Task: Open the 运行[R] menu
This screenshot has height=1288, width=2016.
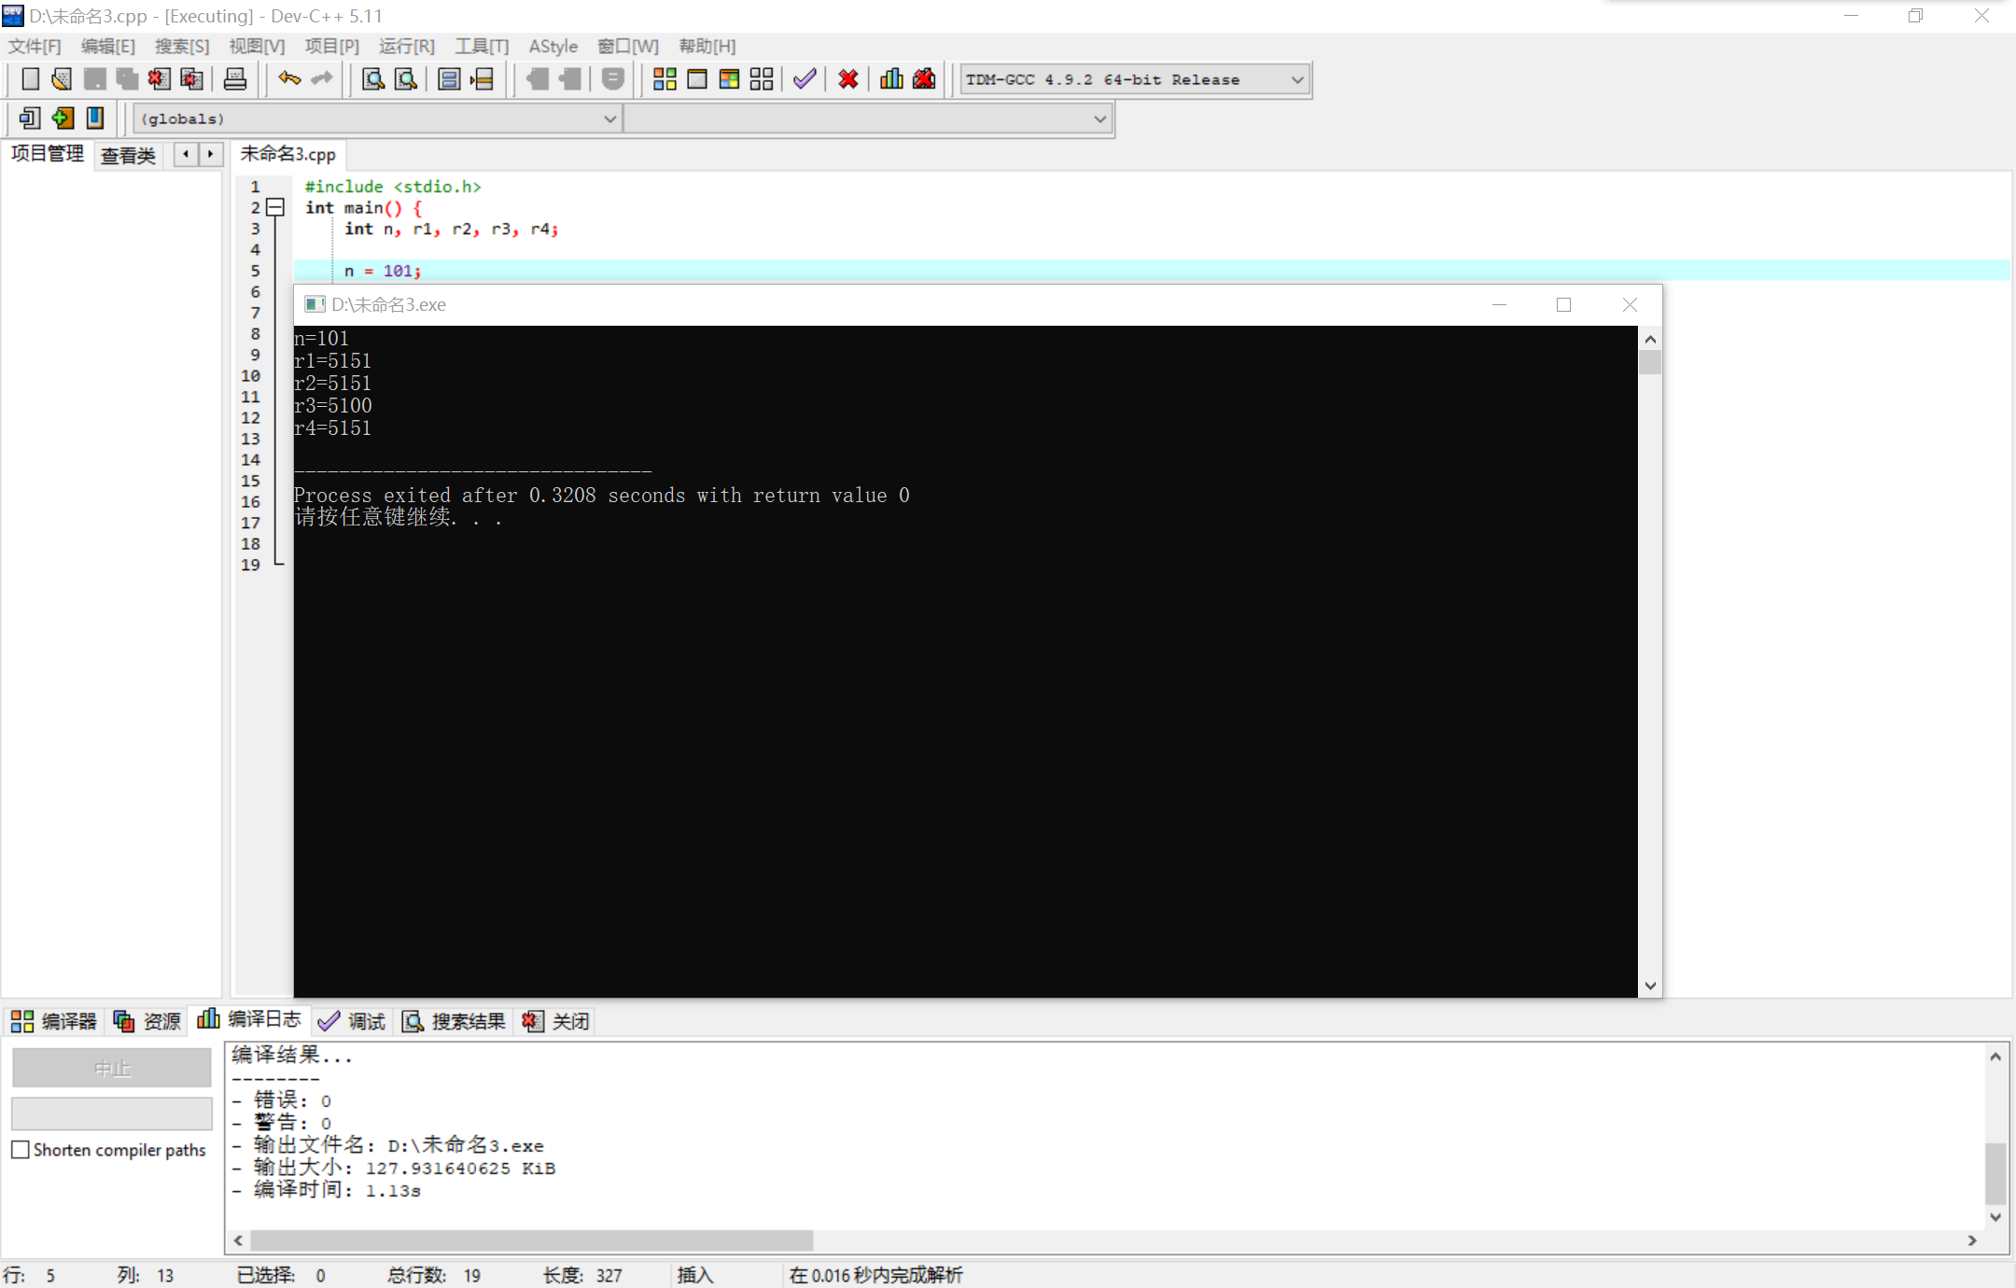Action: [x=406, y=46]
